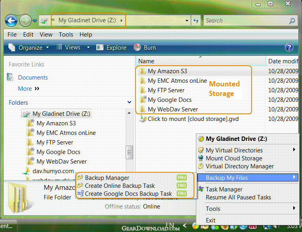Expand hidden tray icons arrow in taskbar
302x232 pixels.
185,225
